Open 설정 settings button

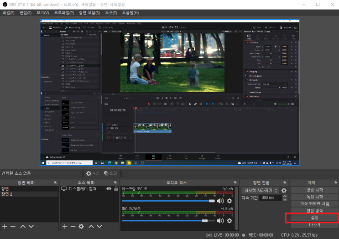click(314, 218)
